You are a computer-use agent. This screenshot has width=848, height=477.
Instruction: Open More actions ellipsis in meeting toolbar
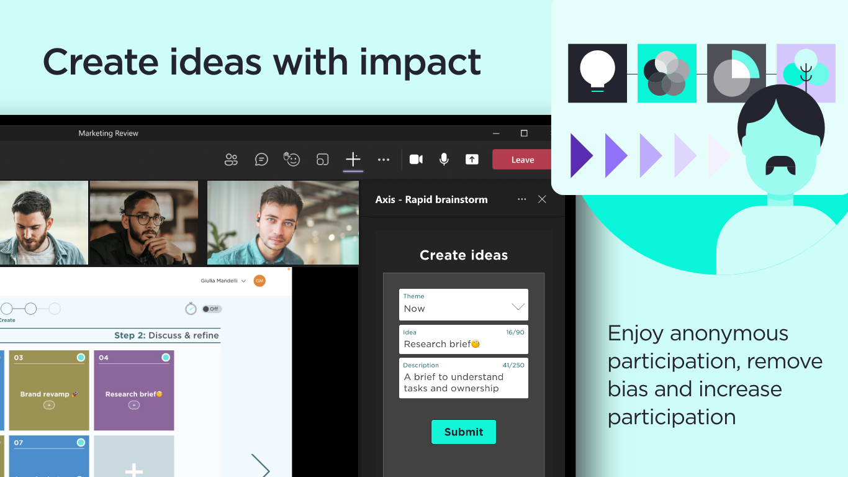tap(384, 160)
